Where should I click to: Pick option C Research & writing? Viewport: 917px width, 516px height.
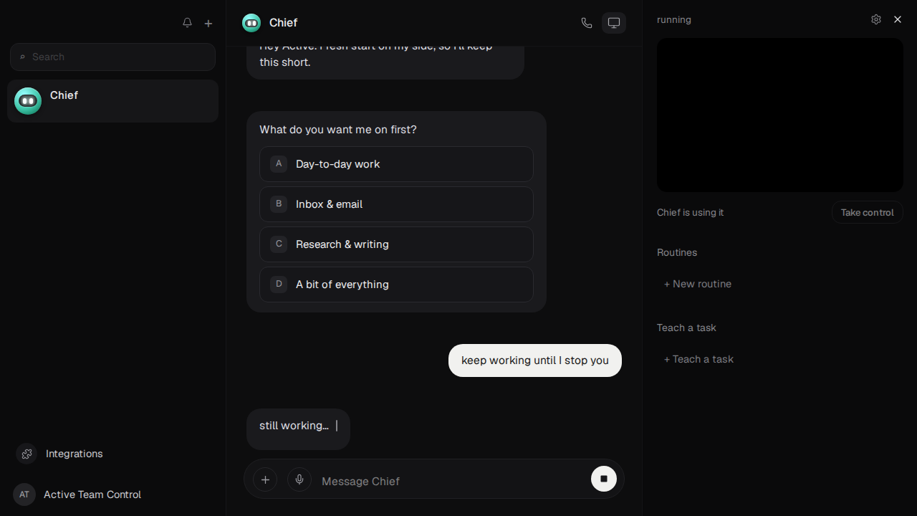coord(396,244)
